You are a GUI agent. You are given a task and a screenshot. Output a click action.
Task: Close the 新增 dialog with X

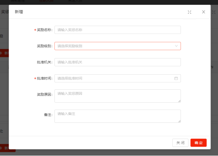point(203,12)
